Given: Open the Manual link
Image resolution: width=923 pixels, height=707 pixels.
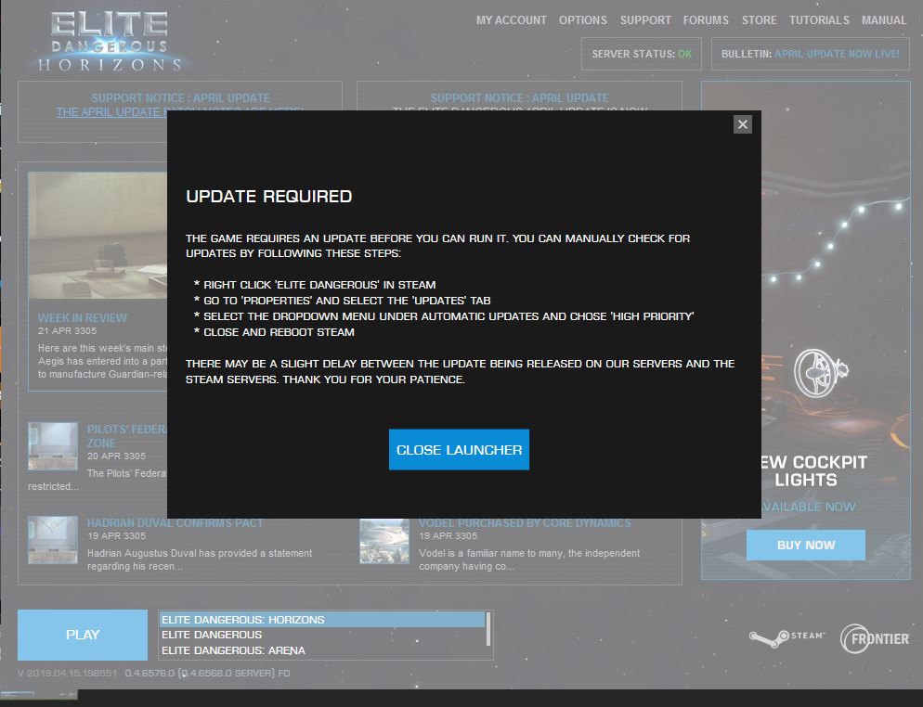Looking at the screenshot, I should [884, 20].
